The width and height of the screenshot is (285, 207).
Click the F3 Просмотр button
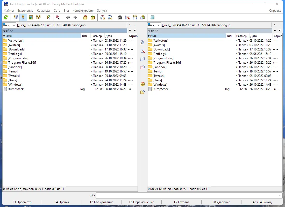click(22, 202)
